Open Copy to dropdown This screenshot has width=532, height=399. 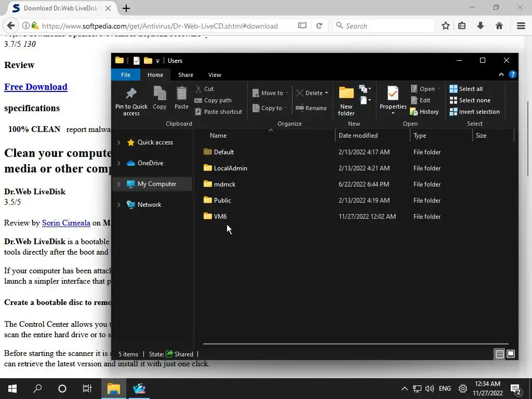(270, 108)
